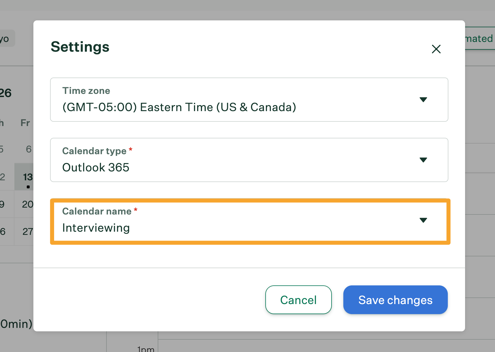
Task: Click the Cancel button
Action: coord(298,300)
